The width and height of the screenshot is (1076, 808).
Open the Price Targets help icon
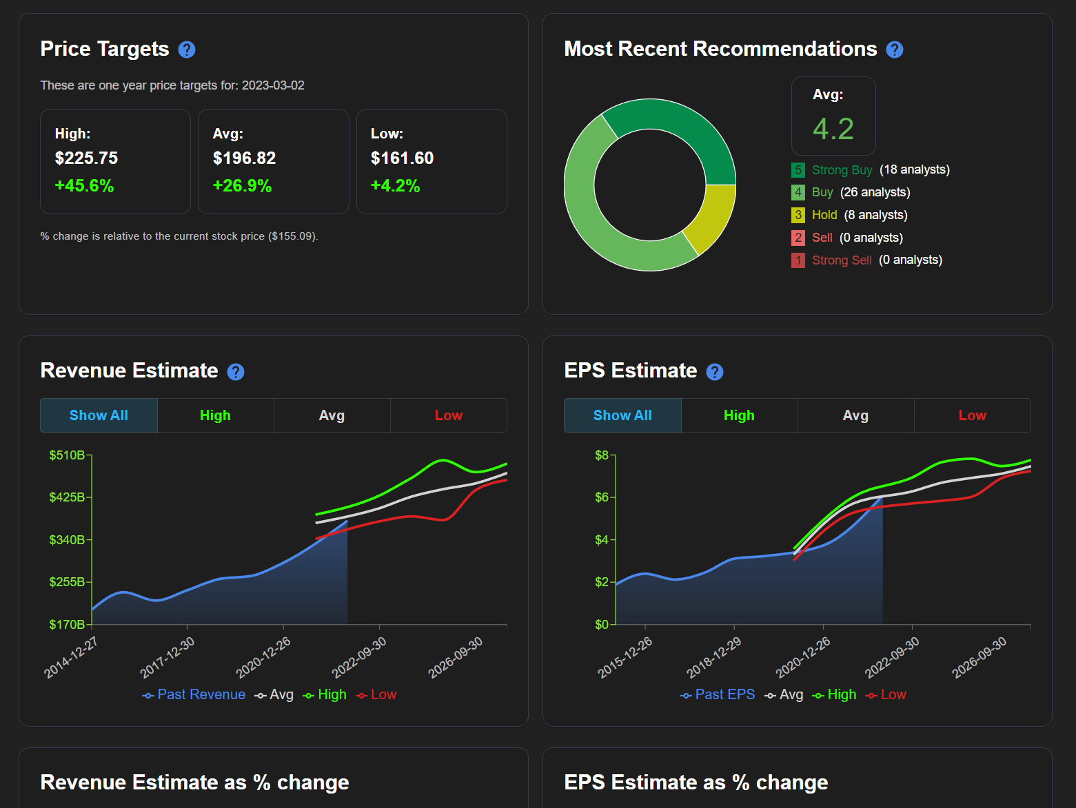(187, 50)
